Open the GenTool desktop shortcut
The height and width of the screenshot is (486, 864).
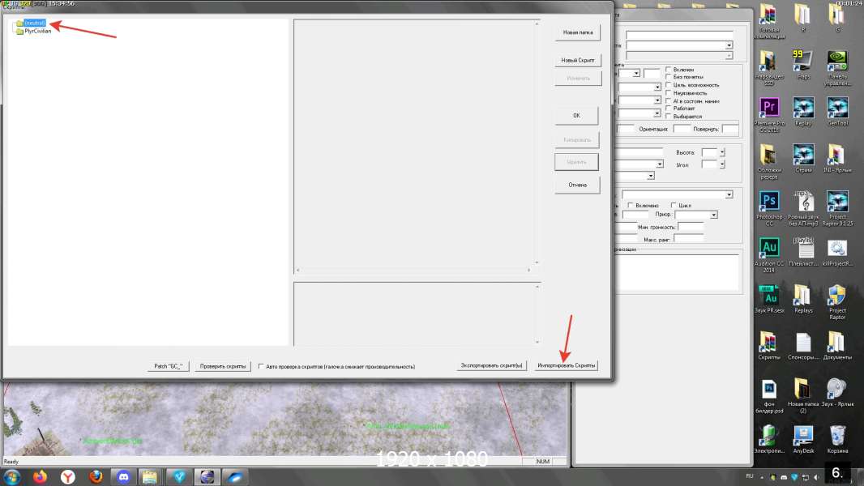click(837, 111)
